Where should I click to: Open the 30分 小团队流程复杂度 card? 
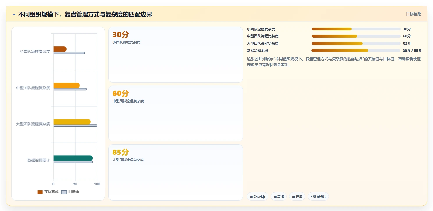click(176, 55)
